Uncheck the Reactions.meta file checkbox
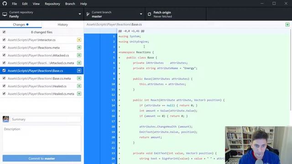The image size is (292, 164). pos(4,47)
